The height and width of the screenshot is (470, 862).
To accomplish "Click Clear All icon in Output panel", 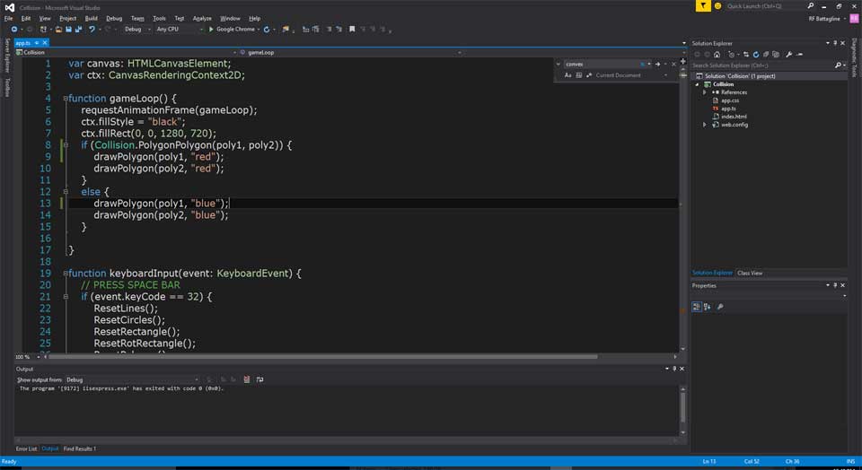I will click(247, 379).
